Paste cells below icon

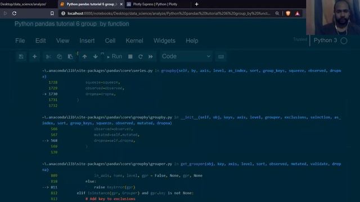[70, 57]
